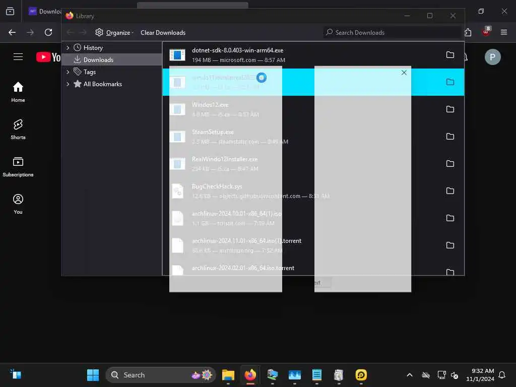This screenshot has width=516, height=387.
Task: Open the clock showing 9:32 AM
Action: click(480, 375)
